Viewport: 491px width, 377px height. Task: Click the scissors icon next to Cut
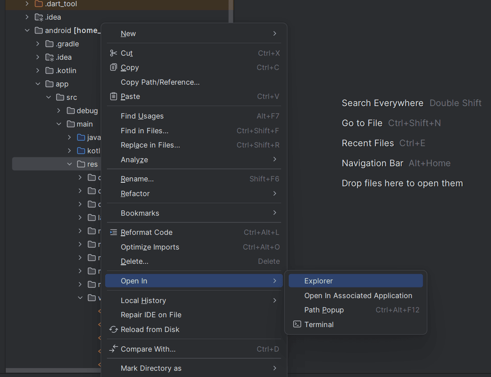tap(113, 53)
